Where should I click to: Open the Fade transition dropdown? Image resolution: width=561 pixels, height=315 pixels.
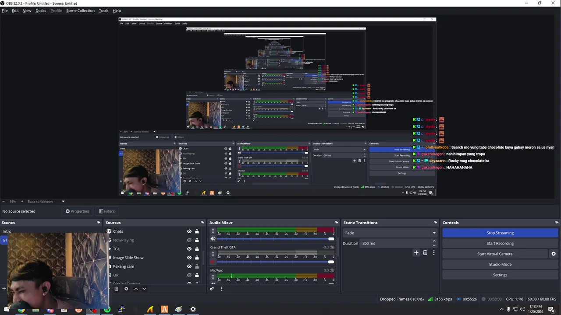390,233
